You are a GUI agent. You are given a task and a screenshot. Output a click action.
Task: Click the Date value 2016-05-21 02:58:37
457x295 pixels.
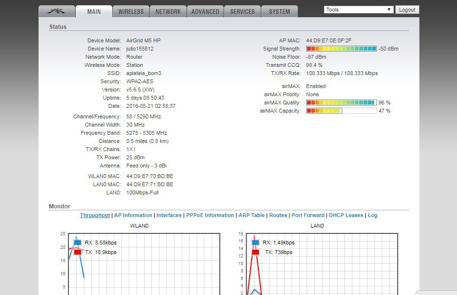[151, 106]
